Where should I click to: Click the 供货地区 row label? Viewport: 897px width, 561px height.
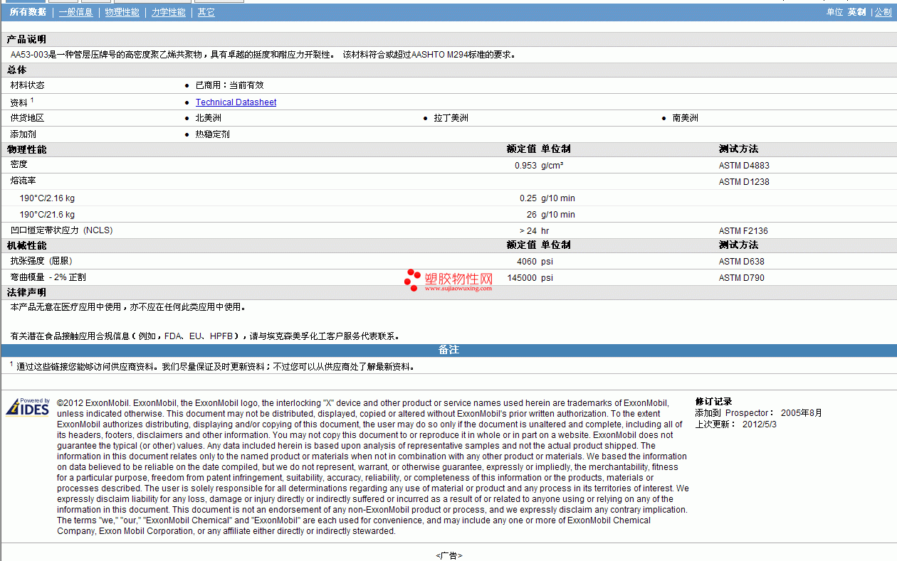click(x=27, y=118)
